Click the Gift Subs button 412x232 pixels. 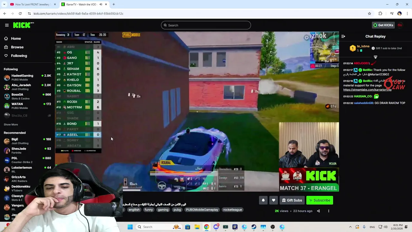292,200
